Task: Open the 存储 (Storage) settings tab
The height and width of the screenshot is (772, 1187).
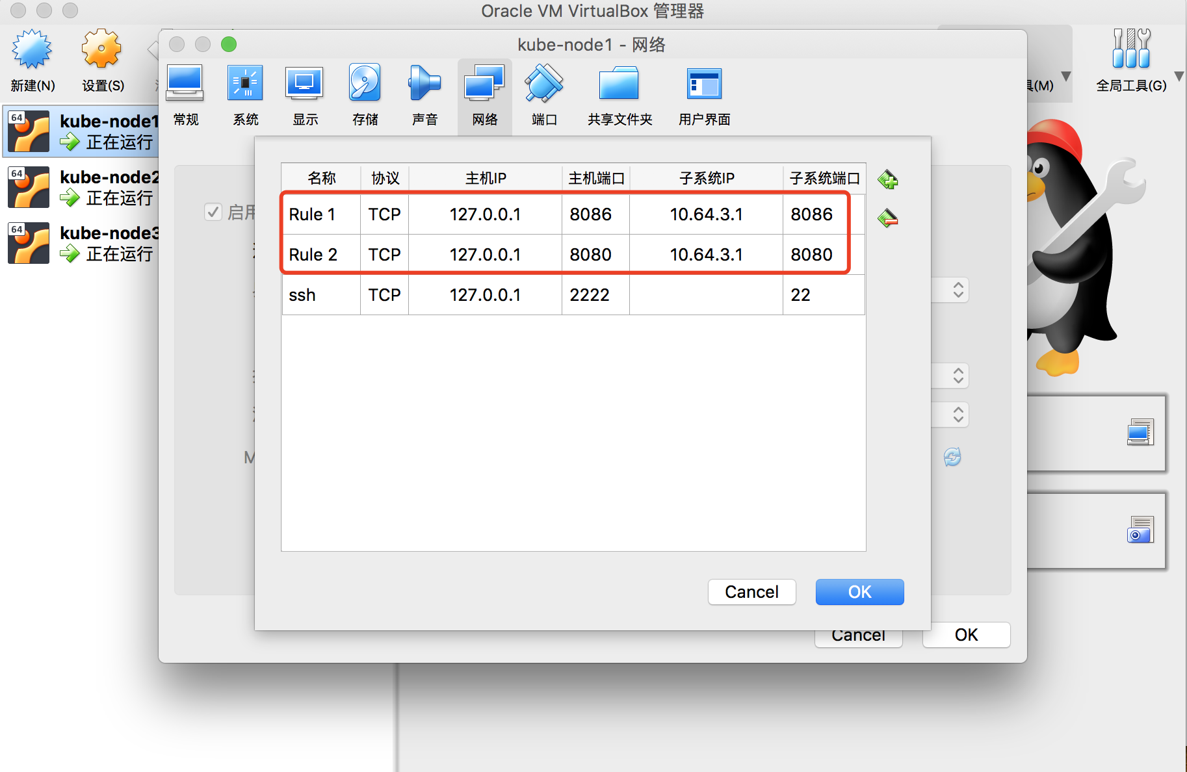Action: (x=365, y=96)
